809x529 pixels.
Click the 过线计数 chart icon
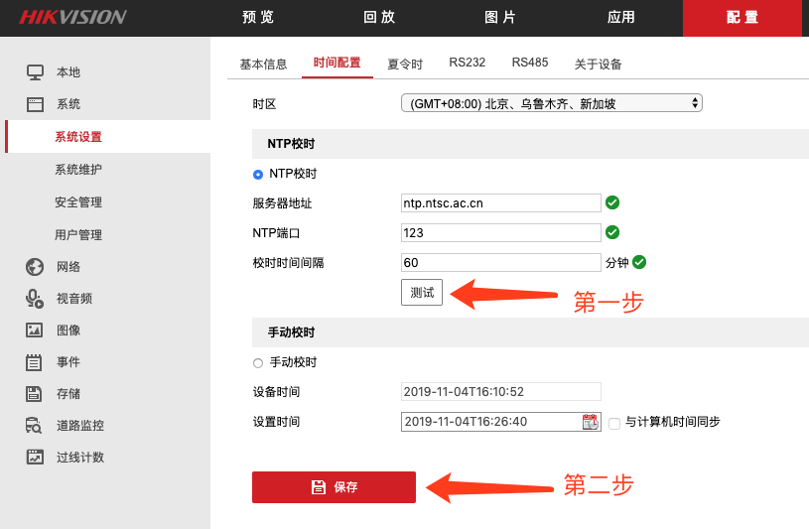coord(35,458)
